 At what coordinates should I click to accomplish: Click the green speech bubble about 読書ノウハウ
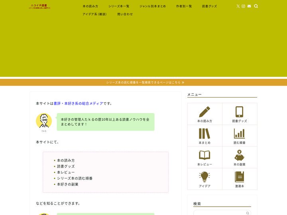pyautogui.click(x=106, y=122)
